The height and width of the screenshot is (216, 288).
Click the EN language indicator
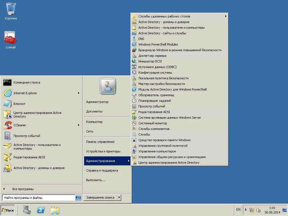click(x=238, y=210)
